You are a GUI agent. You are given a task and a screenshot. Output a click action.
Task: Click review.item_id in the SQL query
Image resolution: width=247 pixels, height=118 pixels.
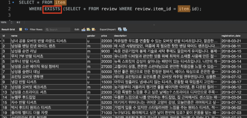click(x=153, y=9)
